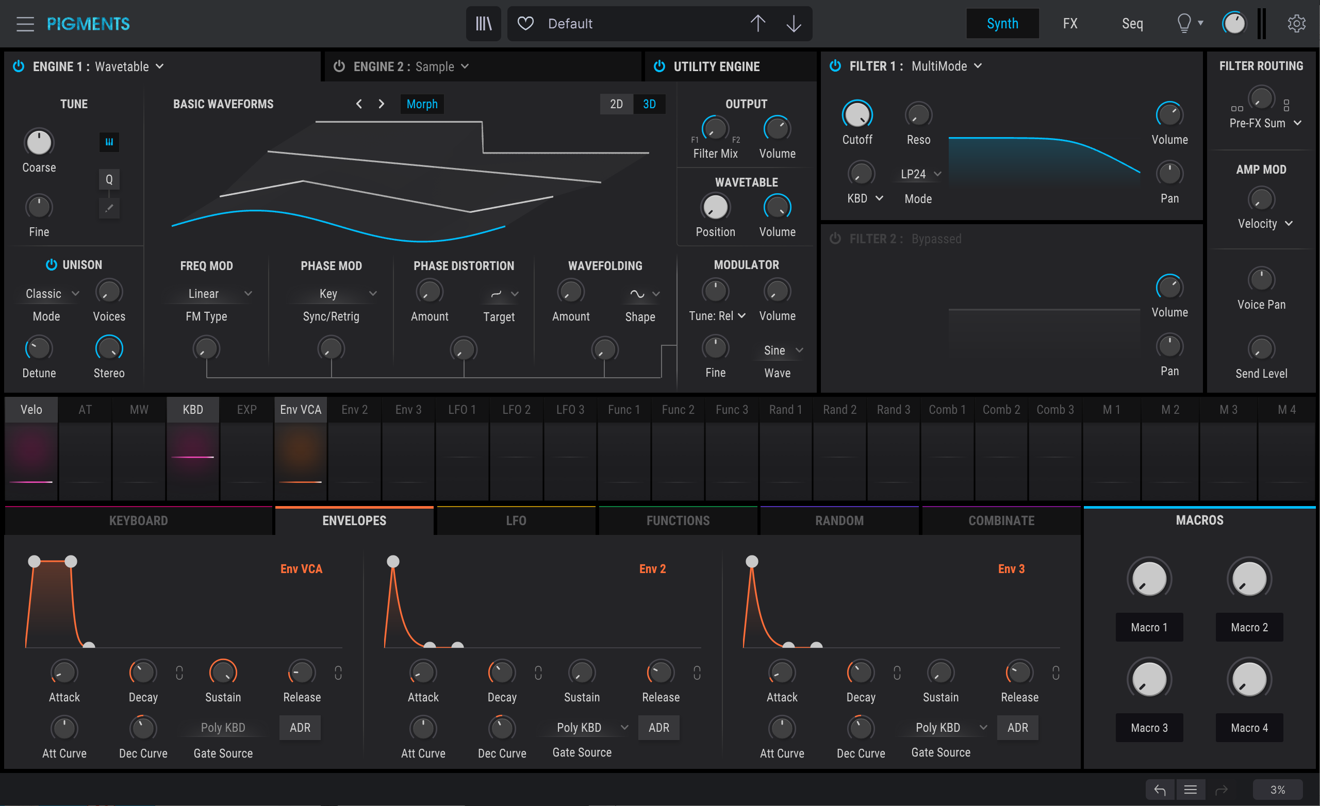
Task: Select the LFO 1 modulation source
Action: [x=463, y=410]
